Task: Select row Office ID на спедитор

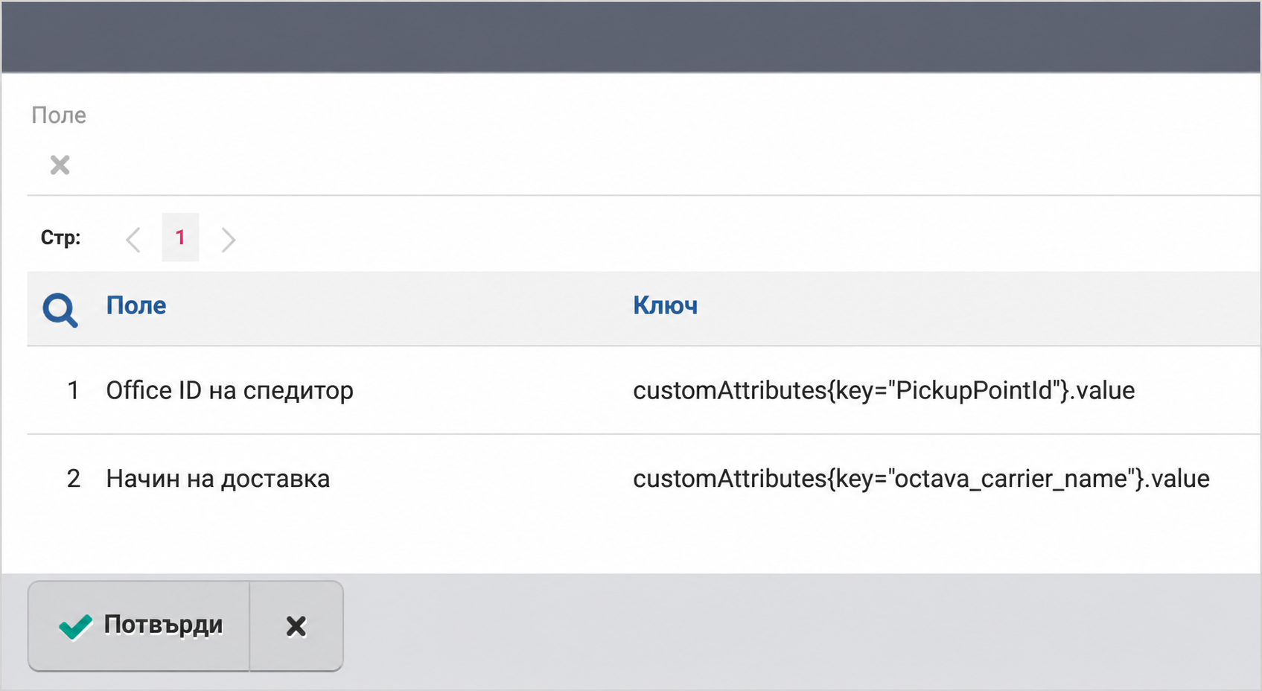Action: [x=643, y=390]
